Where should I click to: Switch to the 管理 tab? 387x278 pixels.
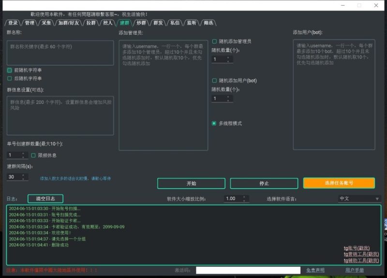pyautogui.click(x=29, y=22)
